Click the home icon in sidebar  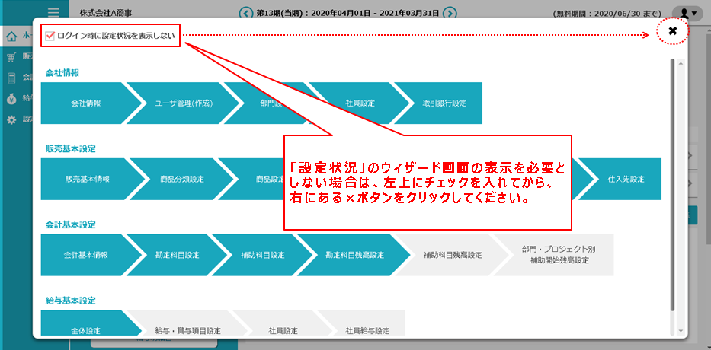[x=12, y=36]
